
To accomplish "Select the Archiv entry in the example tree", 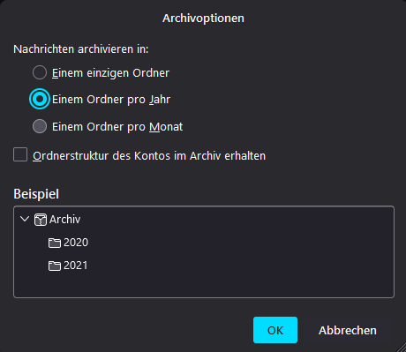I will (64, 220).
